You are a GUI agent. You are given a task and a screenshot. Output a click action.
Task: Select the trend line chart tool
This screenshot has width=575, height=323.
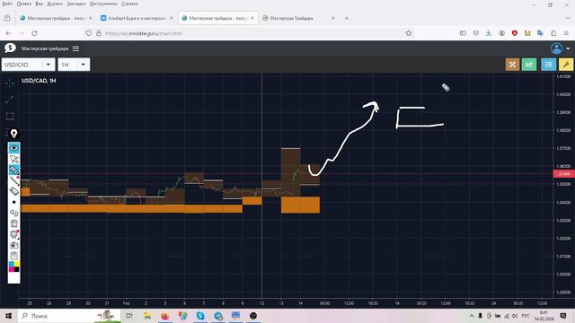tap(10, 100)
